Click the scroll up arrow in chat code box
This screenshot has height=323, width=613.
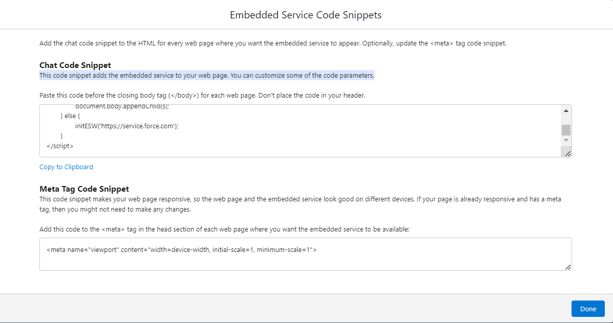pos(566,111)
